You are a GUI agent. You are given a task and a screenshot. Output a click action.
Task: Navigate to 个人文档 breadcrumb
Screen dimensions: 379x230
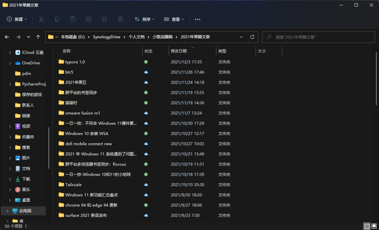(137, 37)
